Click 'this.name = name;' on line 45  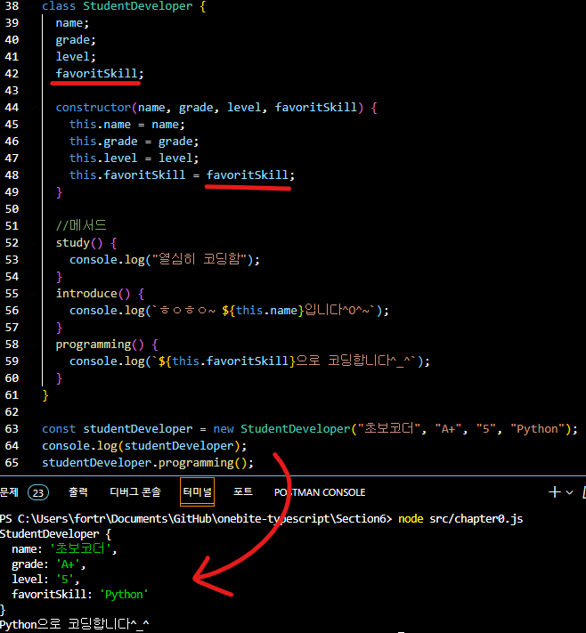[127, 125]
